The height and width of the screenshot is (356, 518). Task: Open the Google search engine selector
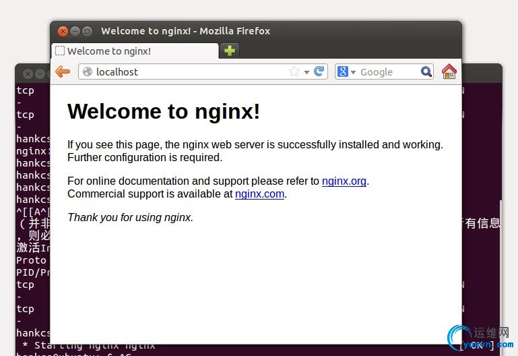click(346, 71)
